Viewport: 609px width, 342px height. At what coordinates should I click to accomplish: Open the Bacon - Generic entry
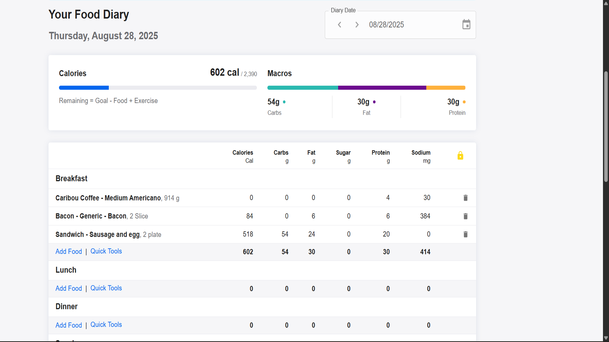(x=91, y=216)
